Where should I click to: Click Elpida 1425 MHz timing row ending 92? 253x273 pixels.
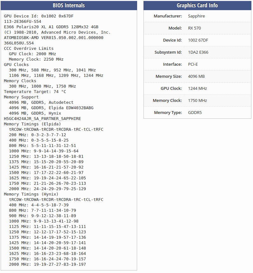point(46,167)
